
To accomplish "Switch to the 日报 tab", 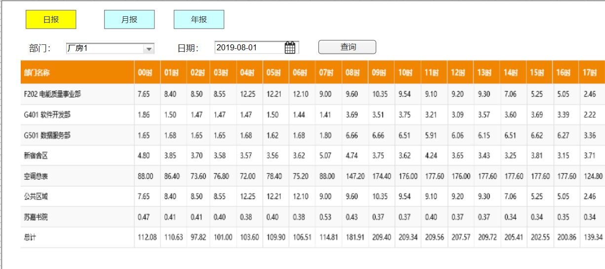I will pyautogui.click(x=51, y=20).
